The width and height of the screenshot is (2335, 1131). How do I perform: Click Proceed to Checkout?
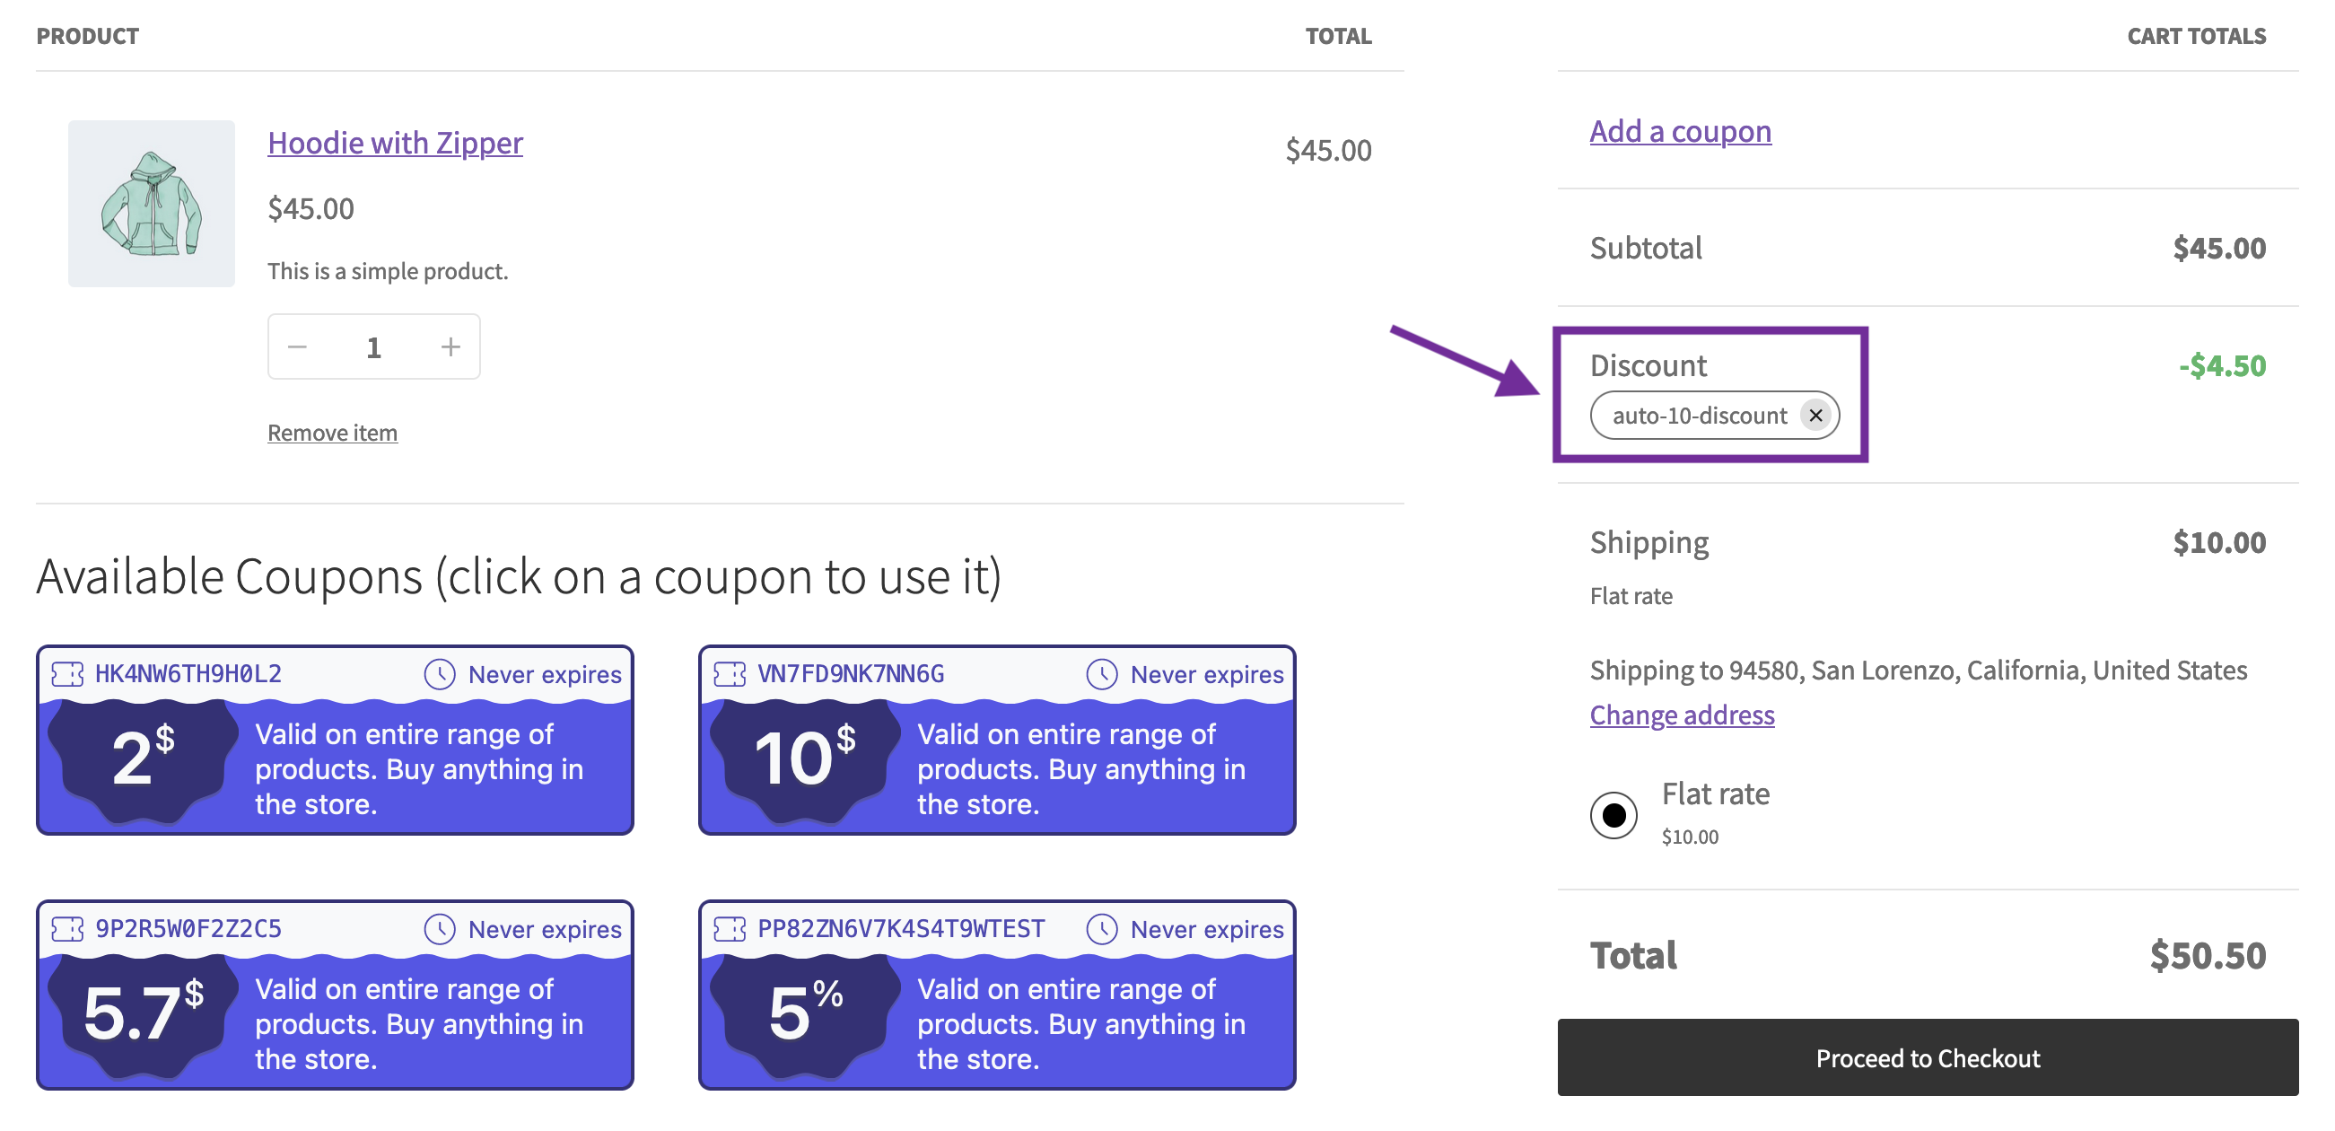pos(1925,1057)
